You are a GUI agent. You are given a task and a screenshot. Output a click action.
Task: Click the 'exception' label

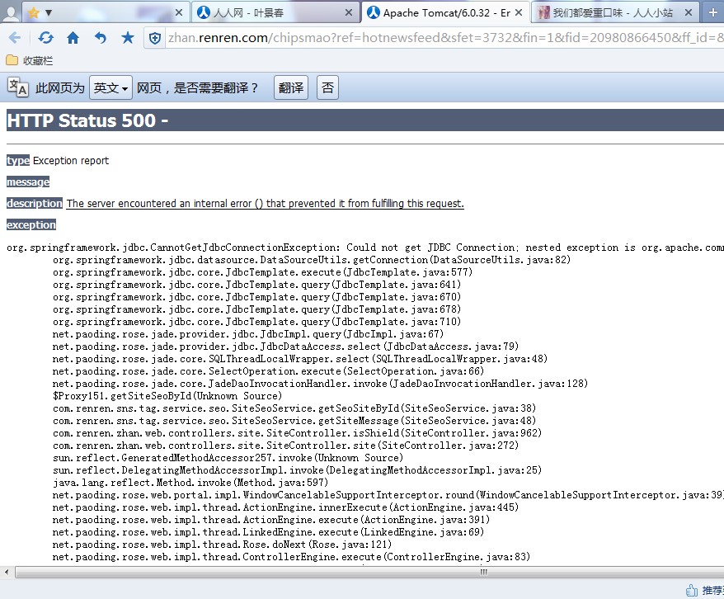31,225
